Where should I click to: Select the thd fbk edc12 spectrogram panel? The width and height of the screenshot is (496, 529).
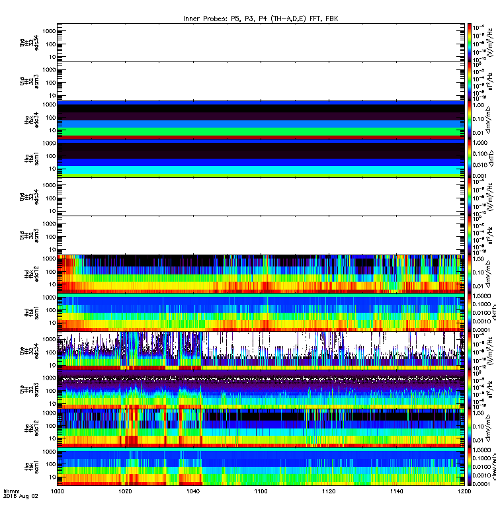click(261, 274)
